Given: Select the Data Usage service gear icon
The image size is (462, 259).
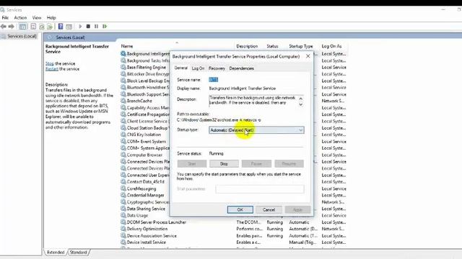Looking at the screenshot, I should pyautogui.click(x=123, y=215).
